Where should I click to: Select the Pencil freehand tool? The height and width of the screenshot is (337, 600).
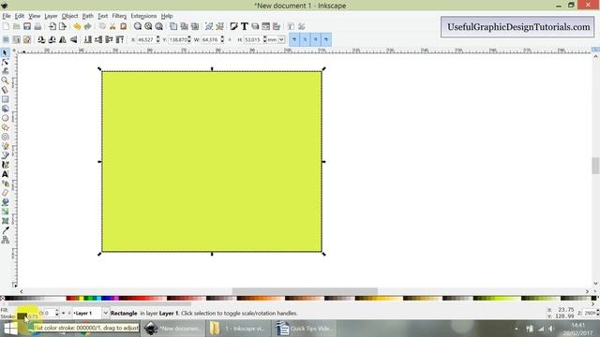coord(5,146)
